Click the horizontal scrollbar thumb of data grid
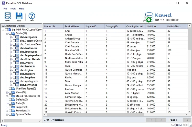This screenshot has width=192, height=127. coord(95,115)
